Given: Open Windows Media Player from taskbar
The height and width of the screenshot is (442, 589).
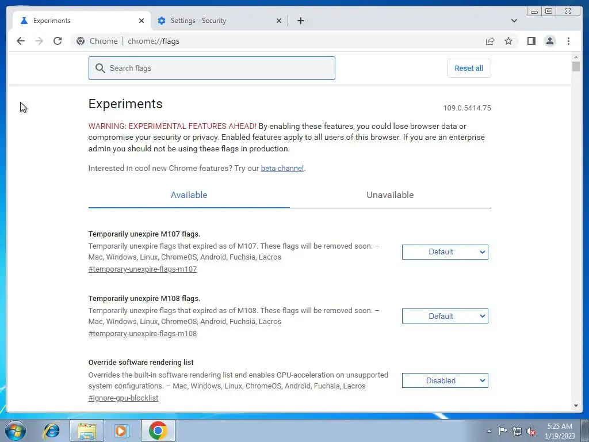Looking at the screenshot, I should point(122,430).
